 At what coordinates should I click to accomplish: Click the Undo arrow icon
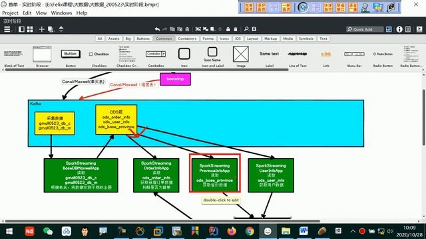point(157,29)
